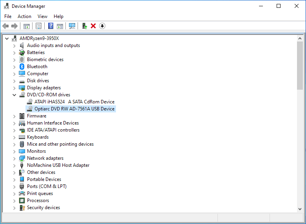Minimize the Device Manager window

point(261,6)
